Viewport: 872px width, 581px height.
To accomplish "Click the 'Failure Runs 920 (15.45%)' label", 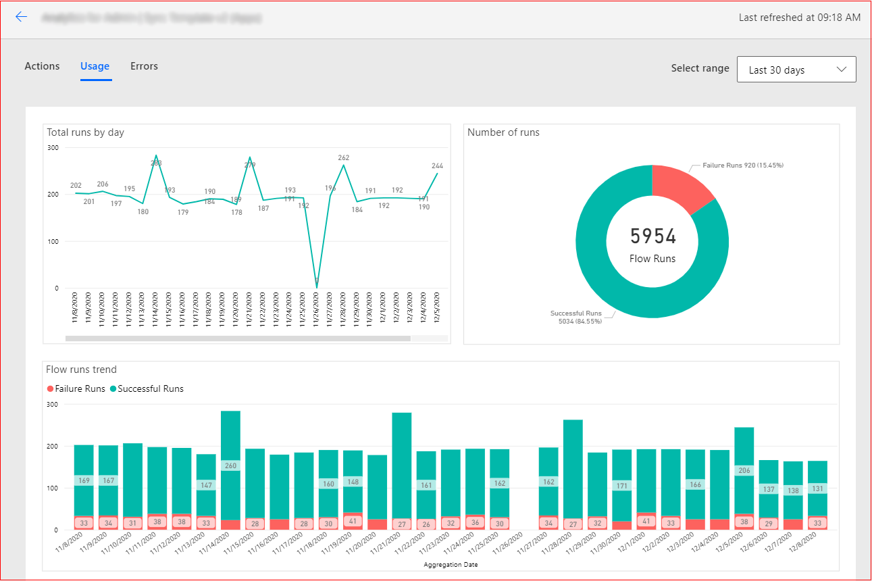I will [x=743, y=165].
